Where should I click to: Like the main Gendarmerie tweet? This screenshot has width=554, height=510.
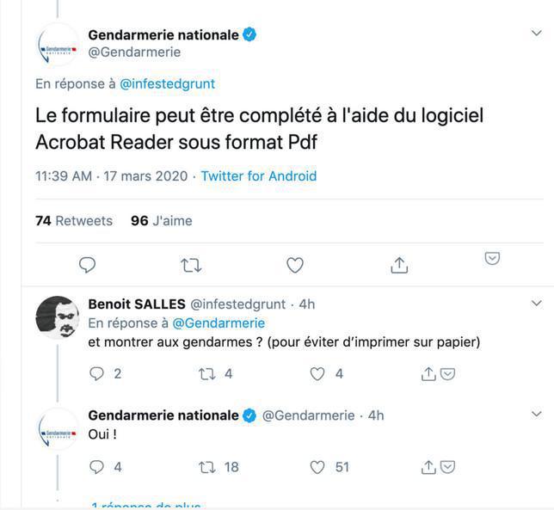click(x=295, y=265)
